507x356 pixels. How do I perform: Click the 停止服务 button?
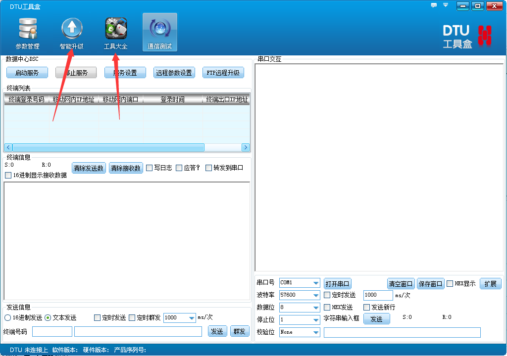76,73
